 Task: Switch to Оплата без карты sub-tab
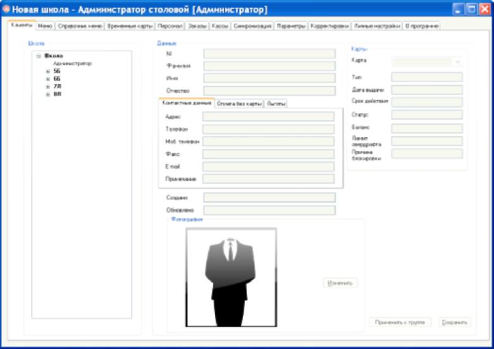(x=240, y=104)
